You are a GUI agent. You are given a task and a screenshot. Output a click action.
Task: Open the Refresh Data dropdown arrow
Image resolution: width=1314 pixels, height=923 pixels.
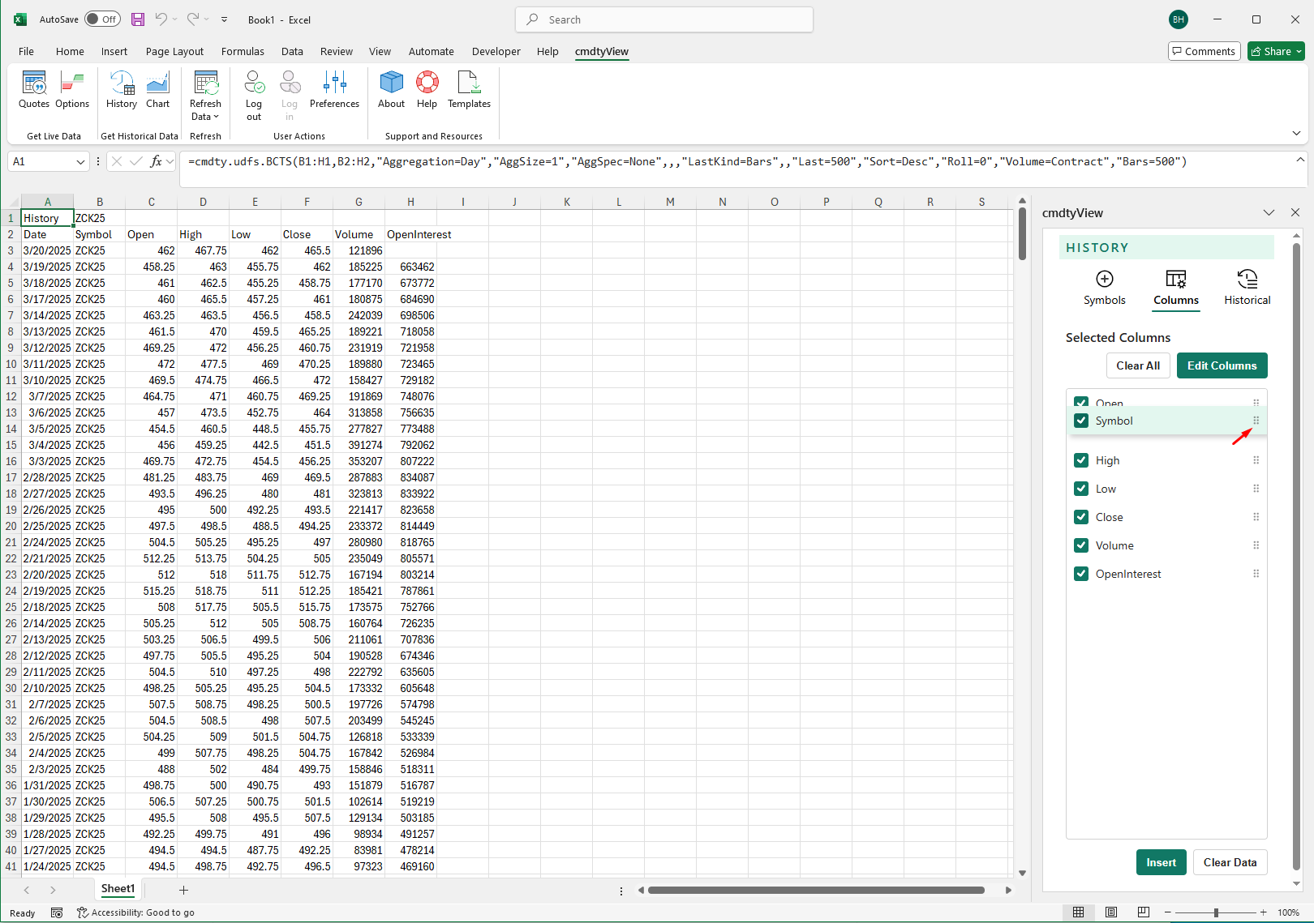[216, 117]
